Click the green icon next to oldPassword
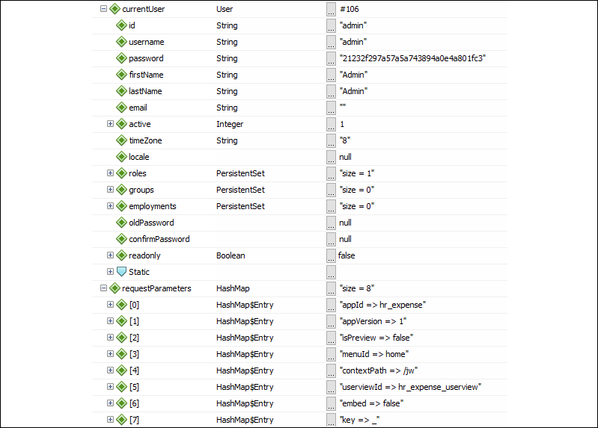The width and height of the screenshot is (598, 428). [121, 223]
